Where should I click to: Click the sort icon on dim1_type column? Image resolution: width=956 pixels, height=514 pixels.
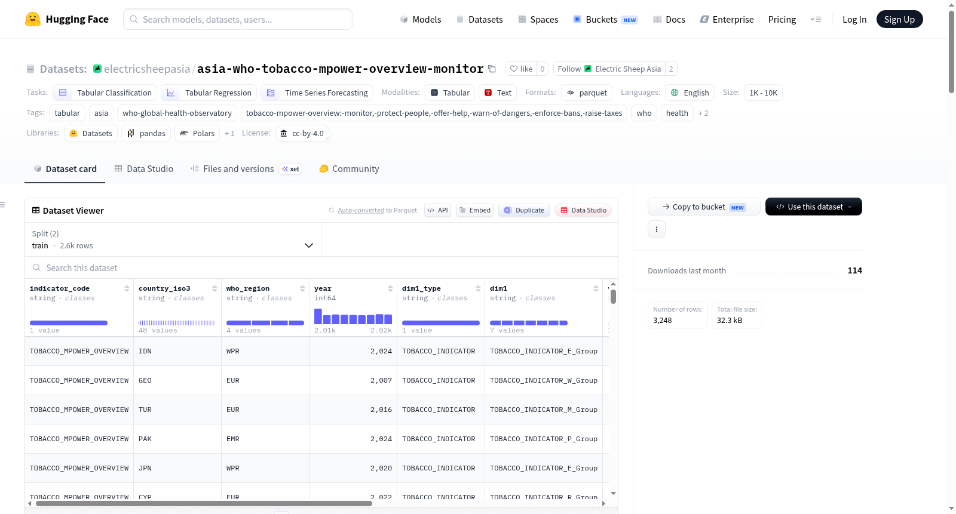(478, 288)
